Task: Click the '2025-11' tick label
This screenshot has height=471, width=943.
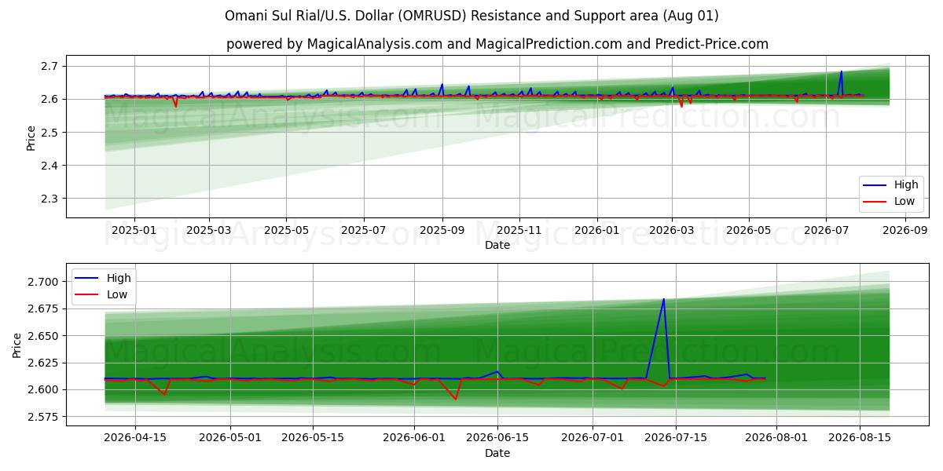Action: pos(519,230)
